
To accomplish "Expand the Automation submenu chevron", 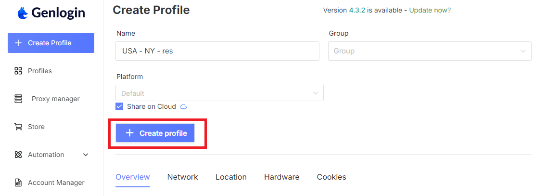I will 86,155.
